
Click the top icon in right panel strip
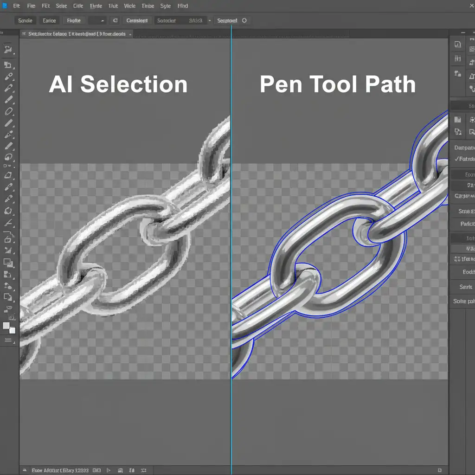(x=458, y=45)
